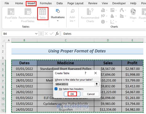Insert a column or bar chart
Image resolution: width=146 pixels, height=114 pixels.
pyautogui.click(x=103, y=10)
